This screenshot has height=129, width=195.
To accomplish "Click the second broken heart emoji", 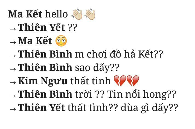I will click(133, 81).
